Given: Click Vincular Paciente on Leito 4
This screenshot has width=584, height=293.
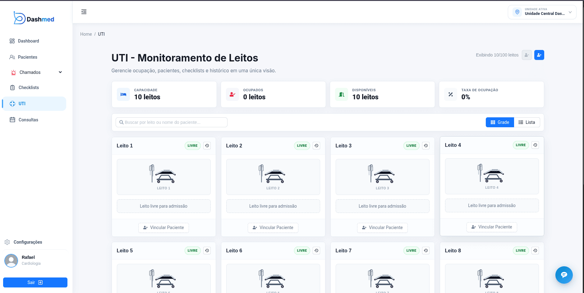Looking at the screenshot, I should pos(492,227).
